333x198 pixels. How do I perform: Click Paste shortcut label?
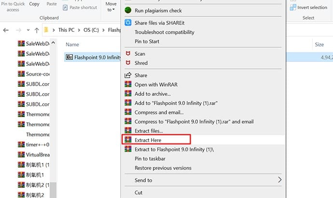tap(83, 7)
